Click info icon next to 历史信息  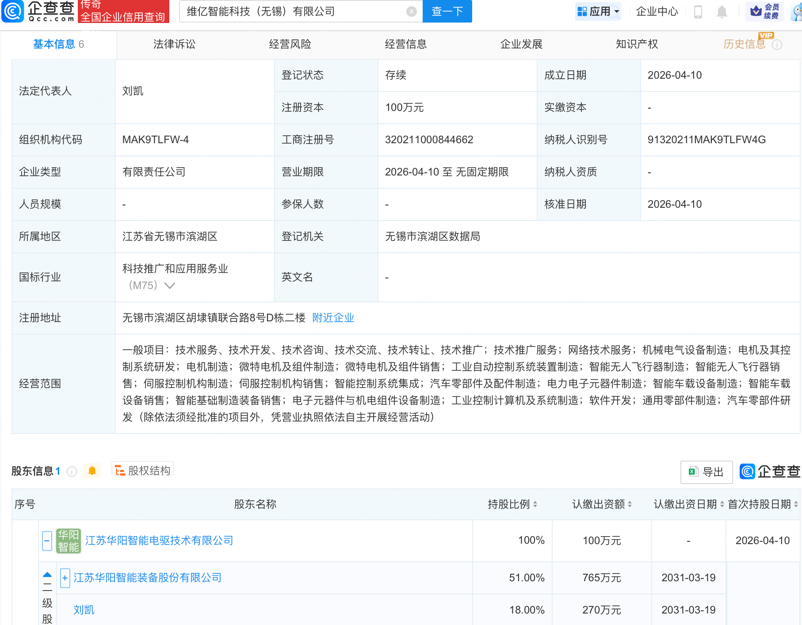coord(777,45)
